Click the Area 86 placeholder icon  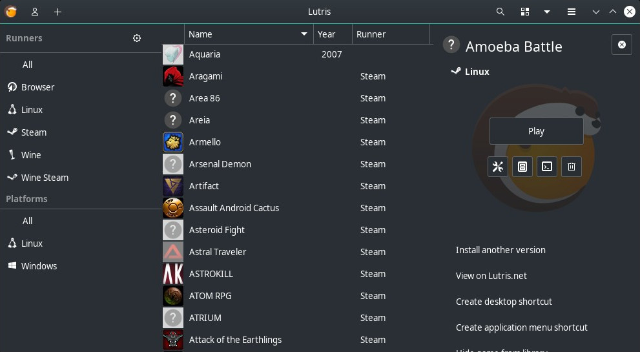pyautogui.click(x=173, y=98)
